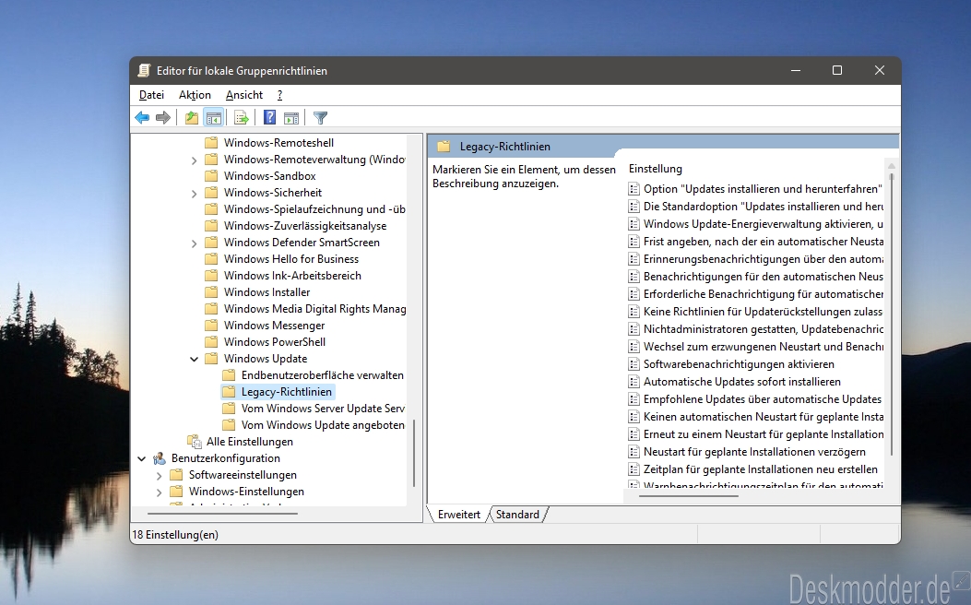This screenshot has height=605, width=971.
Task: Expand the Windows-Remoteverwaltung tree node
Action: pos(194,160)
